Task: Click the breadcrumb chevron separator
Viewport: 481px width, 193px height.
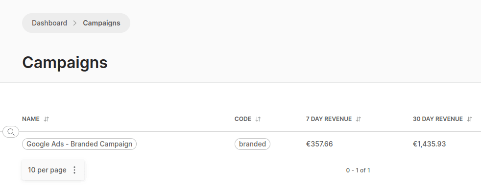Action: tap(75, 23)
